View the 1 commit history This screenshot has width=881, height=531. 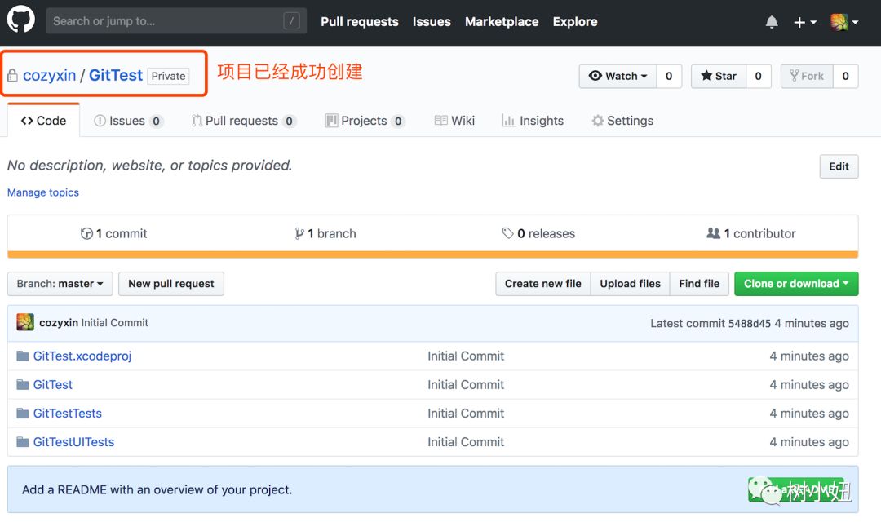(114, 233)
